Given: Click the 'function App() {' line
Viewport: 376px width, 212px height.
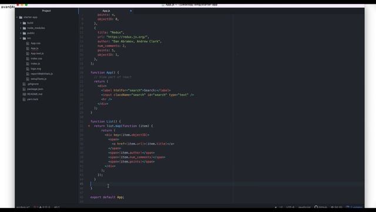Looking at the screenshot, I should [x=105, y=72].
